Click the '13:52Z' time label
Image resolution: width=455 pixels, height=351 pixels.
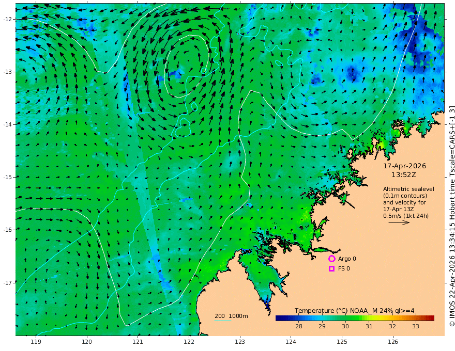coord(404,175)
